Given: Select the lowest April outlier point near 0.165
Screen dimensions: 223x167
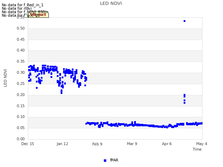Looking at the screenshot, I should tap(184, 103).
